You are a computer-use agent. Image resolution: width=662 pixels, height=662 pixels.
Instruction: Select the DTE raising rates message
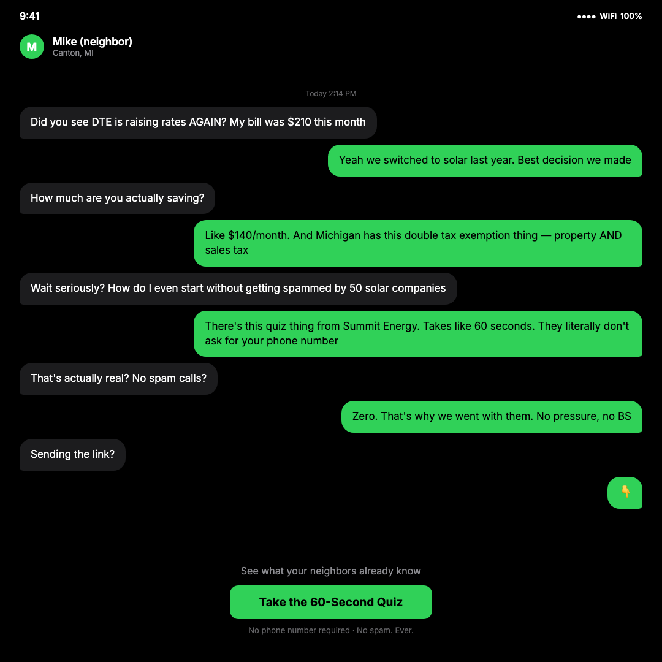tap(198, 123)
